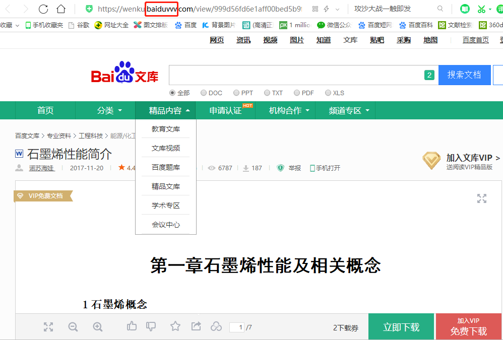Click the green security shield in address bar

pos(89,9)
